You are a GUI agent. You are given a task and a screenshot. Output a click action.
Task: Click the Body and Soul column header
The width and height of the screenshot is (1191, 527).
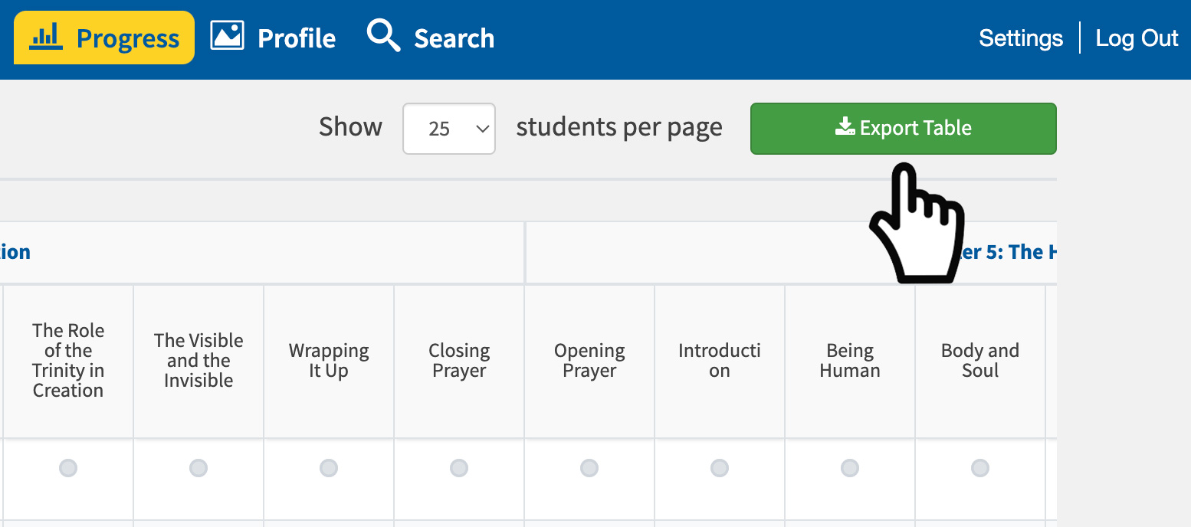coord(980,361)
